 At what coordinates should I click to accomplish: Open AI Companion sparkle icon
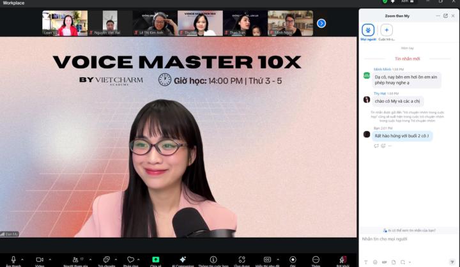click(183, 259)
